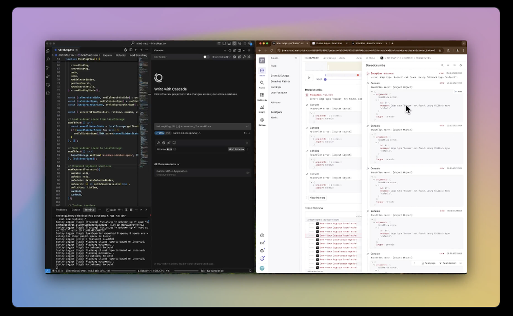Click search icon in Breadcrumbs drawer header
Image resolution: width=513 pixels, height=316 pixels.
[x=442, y=66]
